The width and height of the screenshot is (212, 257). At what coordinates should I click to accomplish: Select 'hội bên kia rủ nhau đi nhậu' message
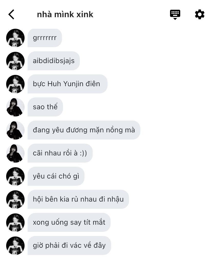coord(78,200)
